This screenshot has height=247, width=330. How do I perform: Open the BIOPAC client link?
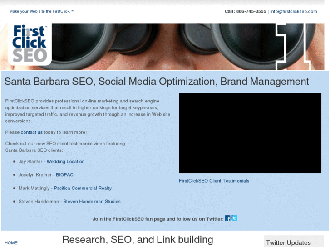click(x=64, y=174)
